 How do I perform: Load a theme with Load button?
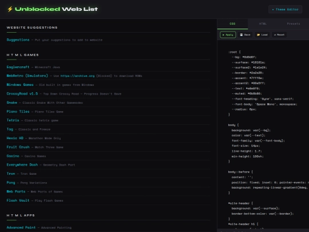coord(262,35)
